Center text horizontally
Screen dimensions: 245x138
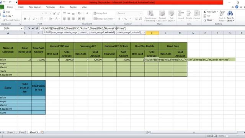point(69,19)
